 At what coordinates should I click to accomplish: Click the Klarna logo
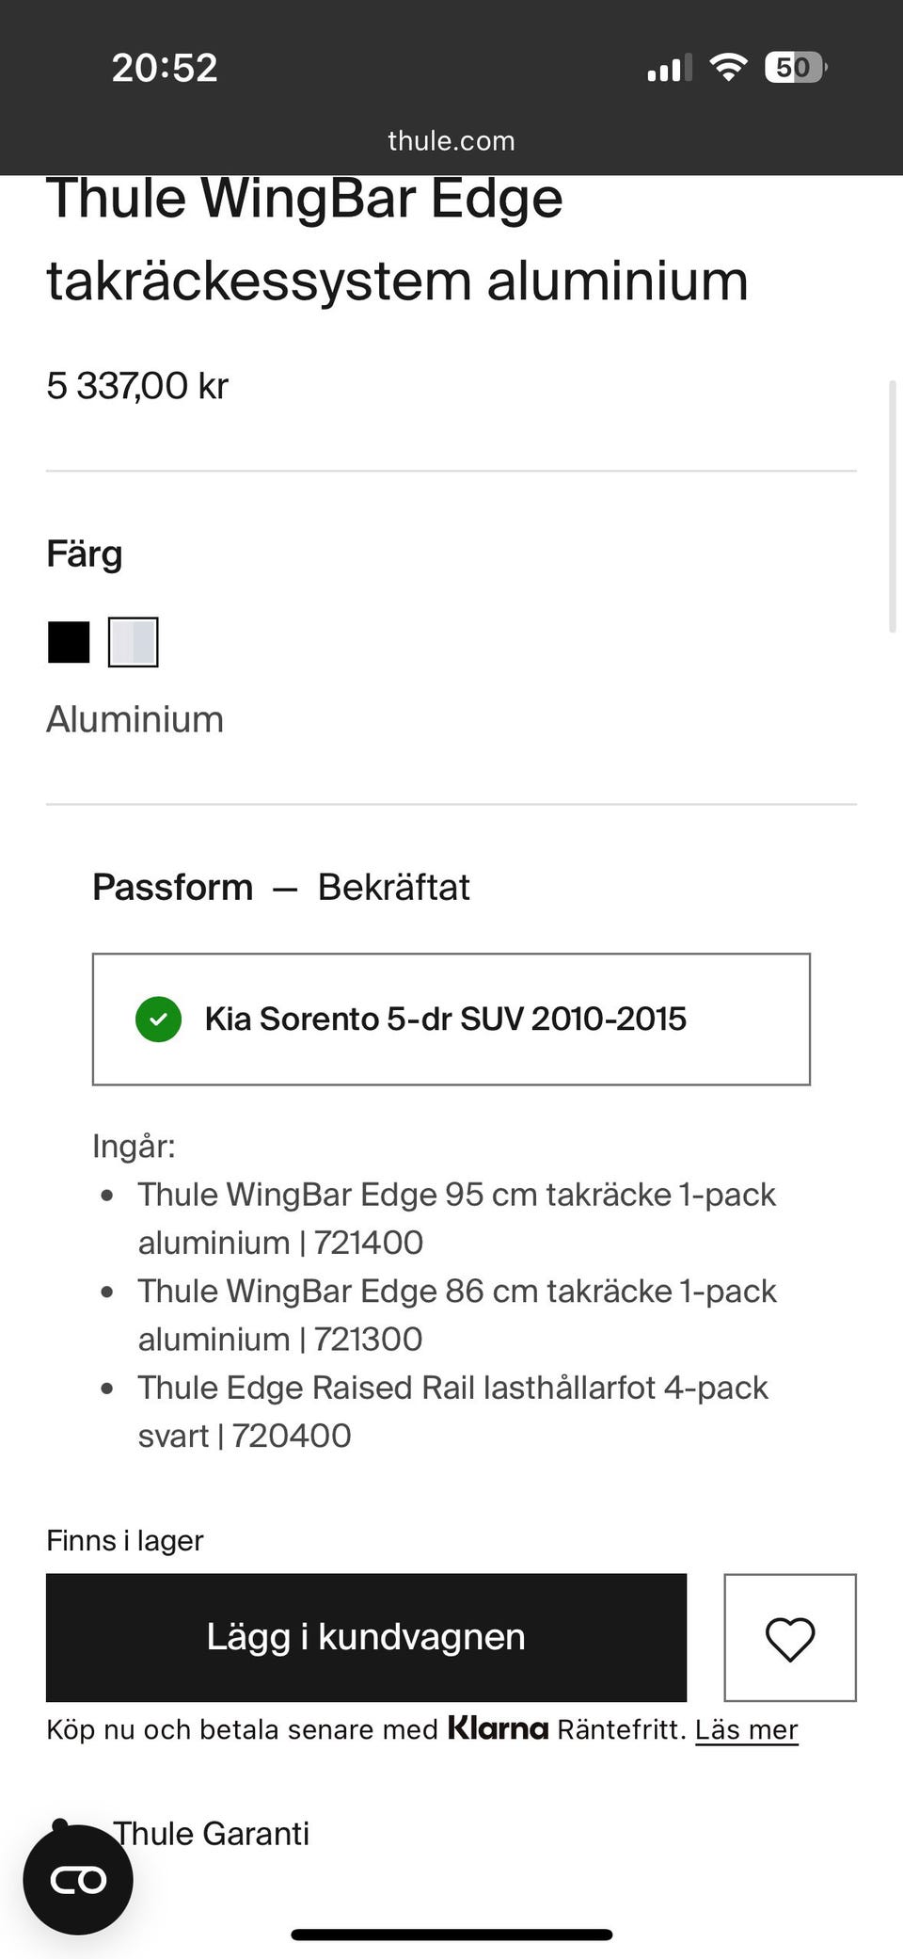(x=499, y=1729)
